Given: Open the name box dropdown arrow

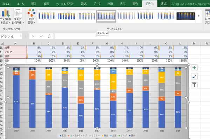Looking at the screenshot, I should [20, 36].
